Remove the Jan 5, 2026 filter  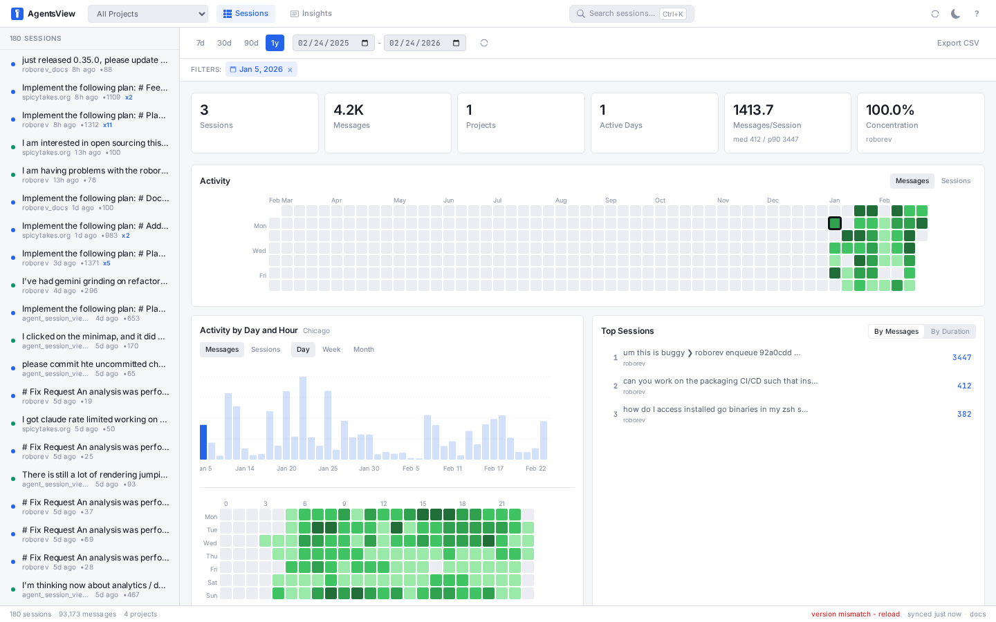[x=290, y=70]
